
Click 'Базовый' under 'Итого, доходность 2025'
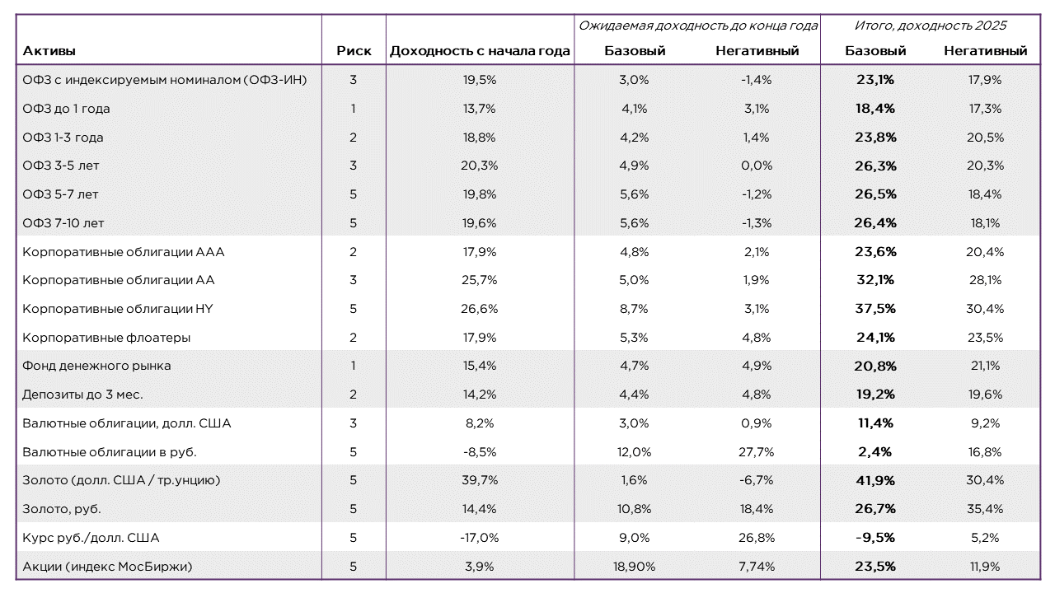pyautogui.click(x=875, y=51)
